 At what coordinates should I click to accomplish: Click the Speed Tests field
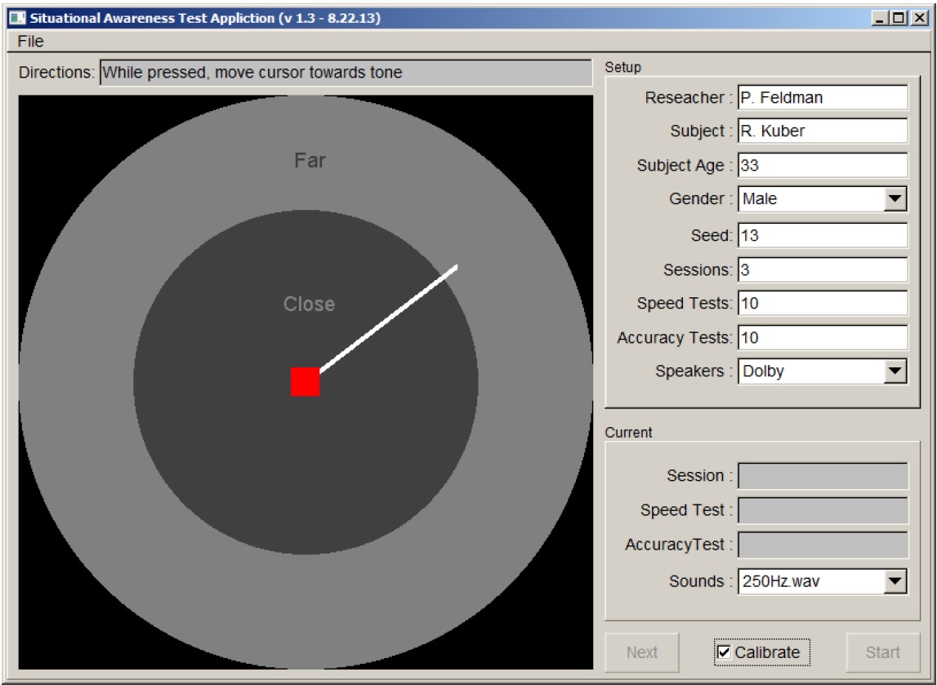tap(823, 304)
